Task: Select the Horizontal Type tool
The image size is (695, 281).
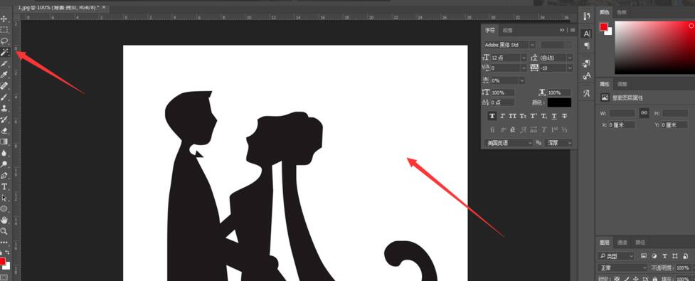Action: [4, 186]
